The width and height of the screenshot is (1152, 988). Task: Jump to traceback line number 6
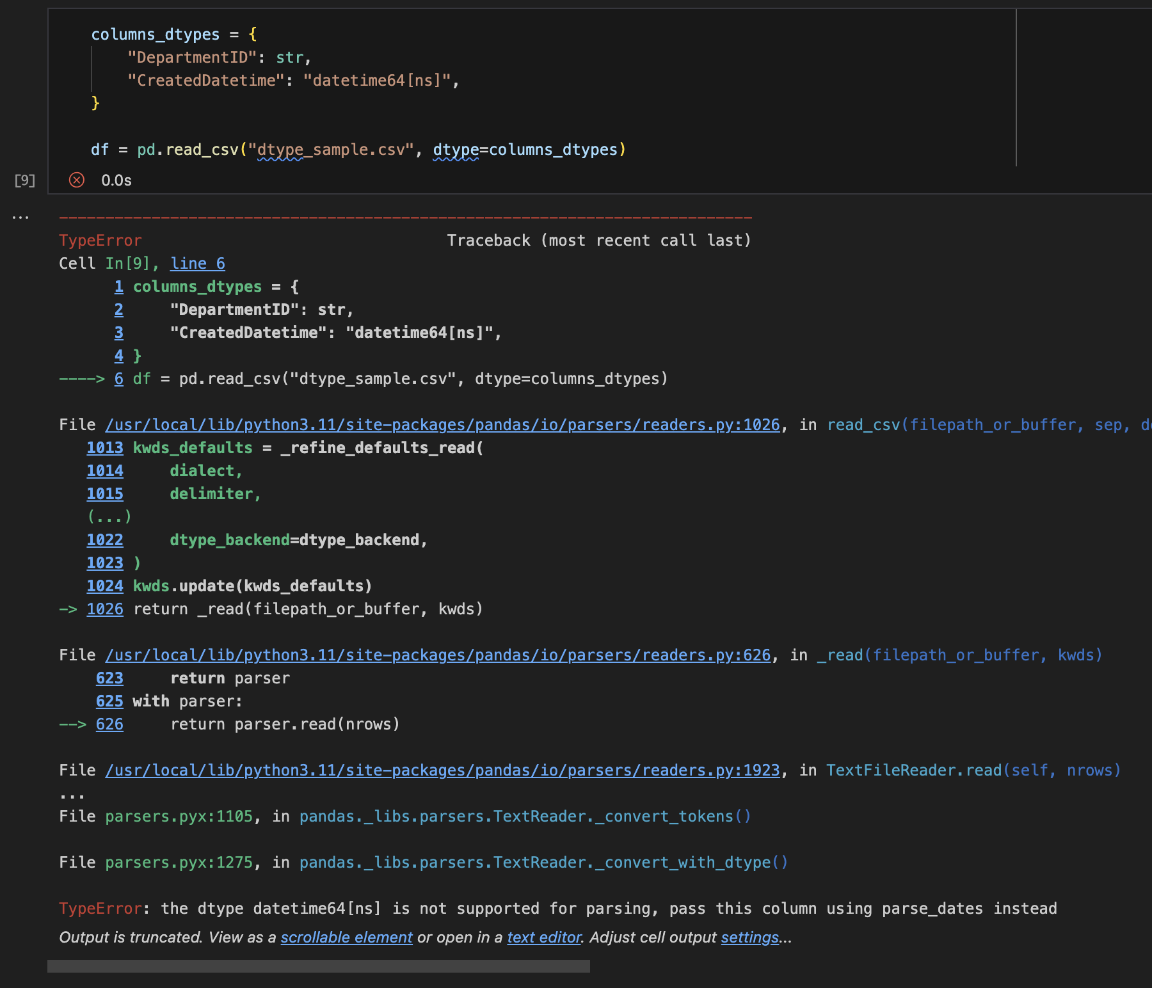click(x=119, y=379)
